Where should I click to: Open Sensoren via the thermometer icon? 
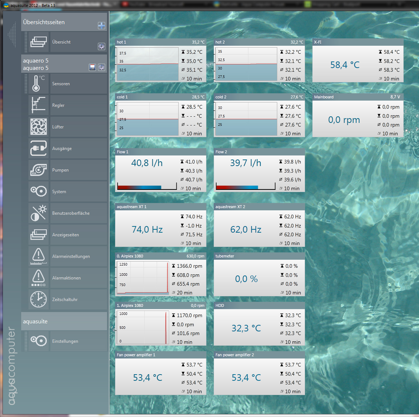pyautogui.click(x=38, y=84)
